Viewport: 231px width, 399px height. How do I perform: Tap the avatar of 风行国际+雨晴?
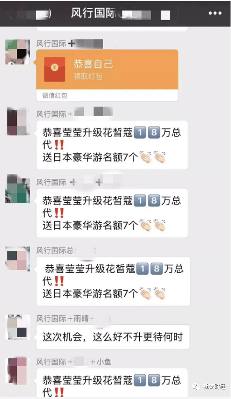tap(17, 327)
